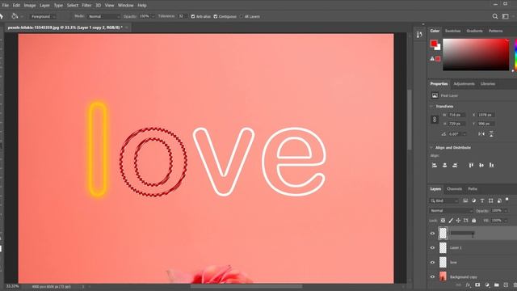Open the layer filter Kind dropdown
This screenshot has width=517, height=291.
[443, 200]
